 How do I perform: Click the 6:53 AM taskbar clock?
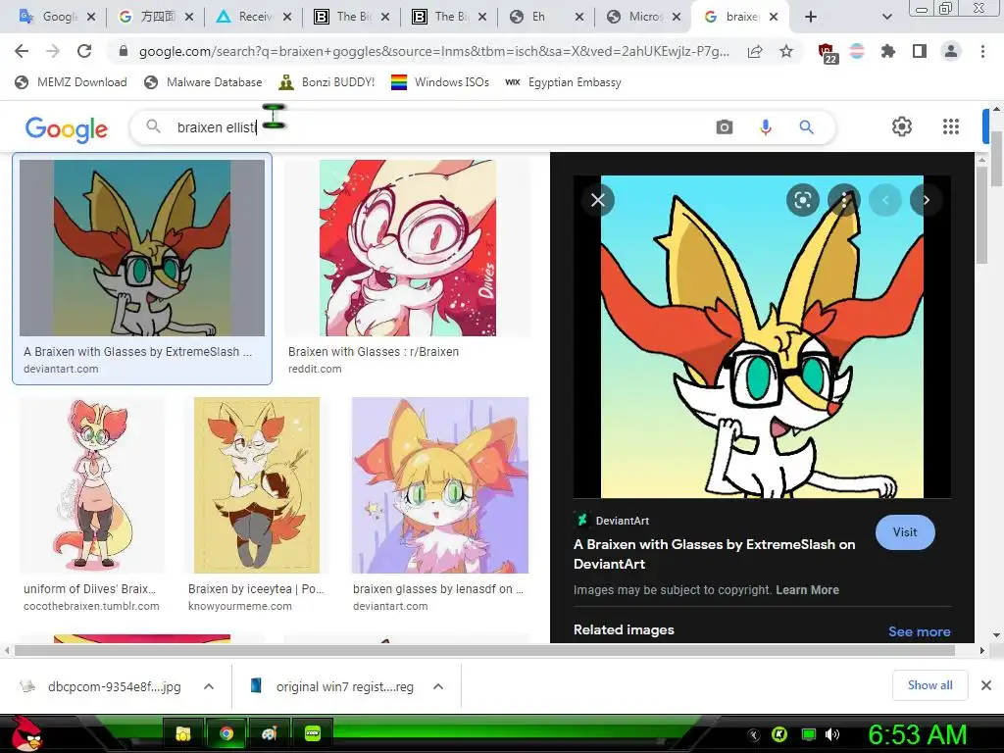point(917,735)
